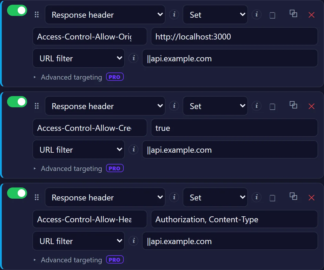The image size is (324, 270).
Task: Delete the Allow-Origin rule with red X
Action: pos(311,15)
